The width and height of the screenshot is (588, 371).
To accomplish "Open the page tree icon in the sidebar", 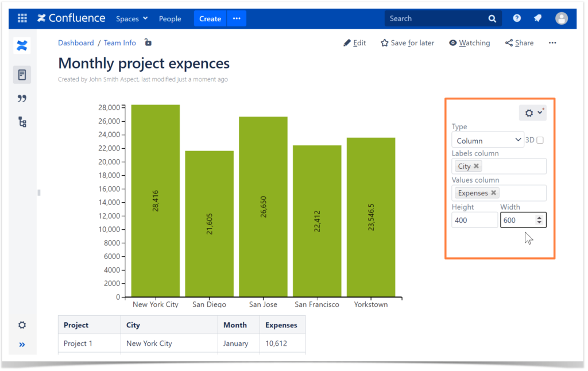I will tap(22, 122).
